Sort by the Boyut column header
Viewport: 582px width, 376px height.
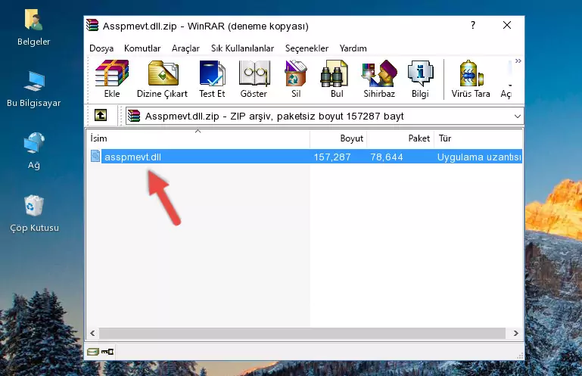point(338,138)
